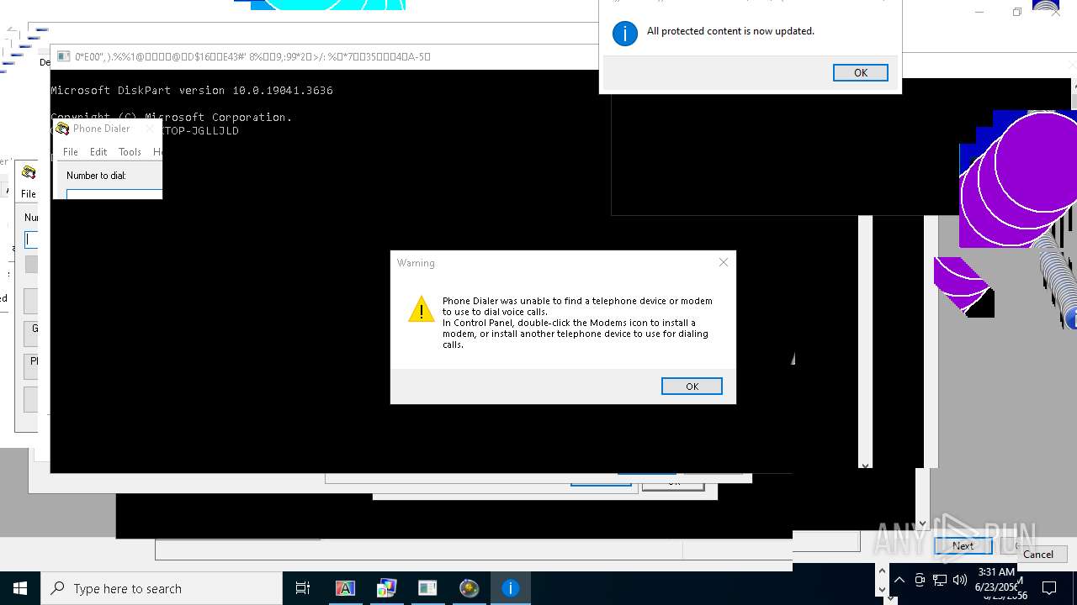Screen dimensions: 1077x605
Task: Open Task View from the taskbar
Action: 303,588
